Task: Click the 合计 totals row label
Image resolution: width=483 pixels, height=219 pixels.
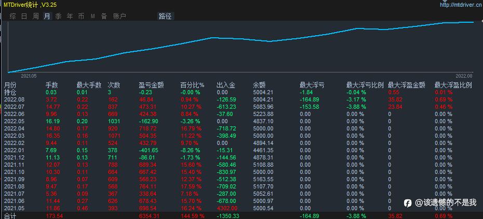Action: (10, 216)
